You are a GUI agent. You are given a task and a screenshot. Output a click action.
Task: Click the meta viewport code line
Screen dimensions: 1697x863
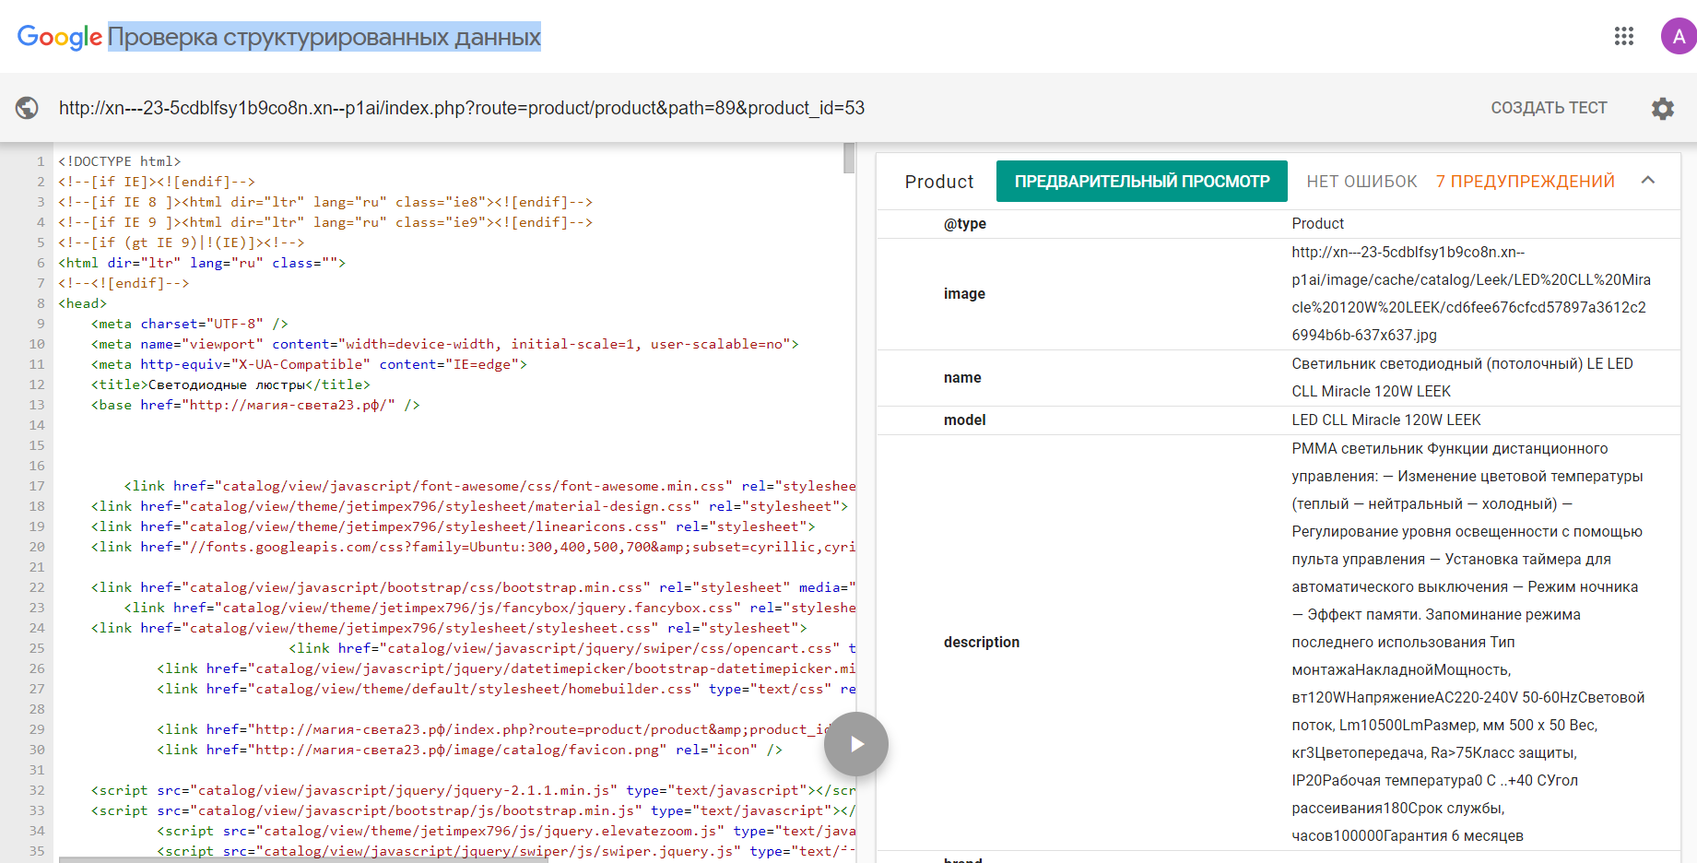coord(445,344)
